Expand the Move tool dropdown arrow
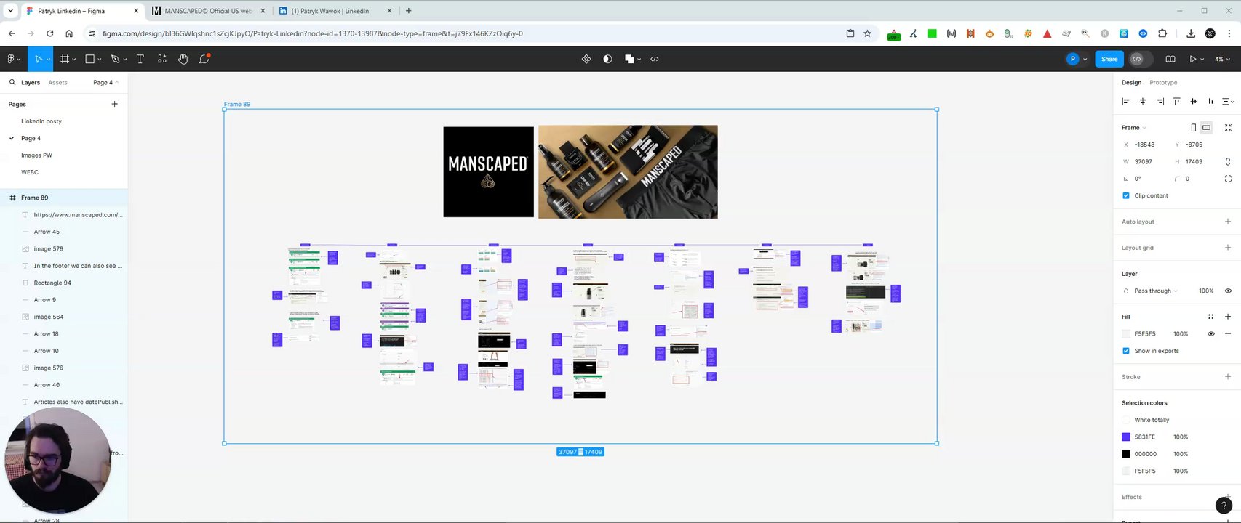Viewport: 1241px width, 523px height. tap(48, 60)
